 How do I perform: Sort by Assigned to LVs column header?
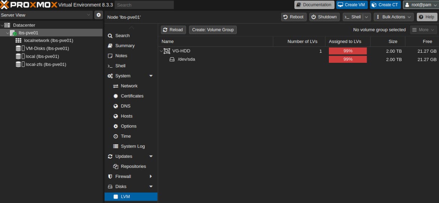tap(348, 41)
